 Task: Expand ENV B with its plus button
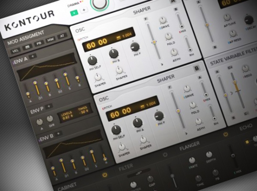[58, 134]
